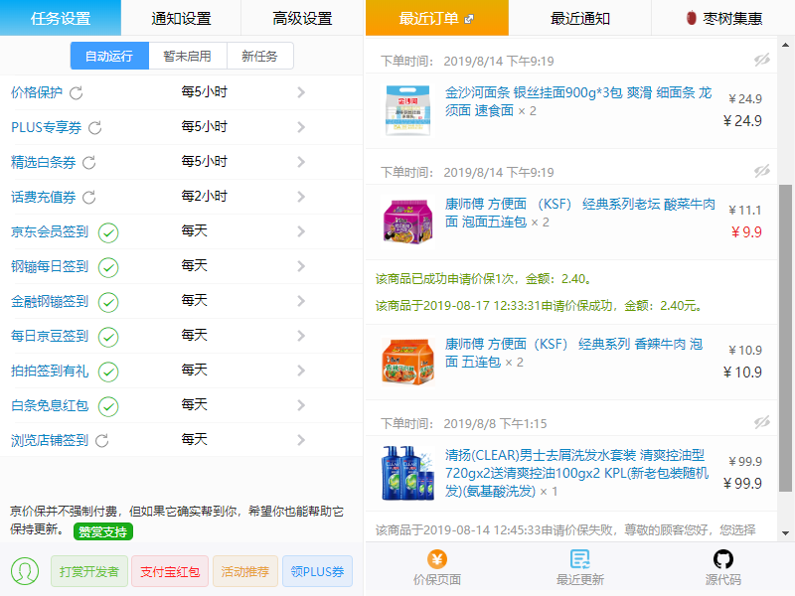Toggle visibility of the 2019/8/8 order
This screenshot has height=596, width=795.
[762, 423]
